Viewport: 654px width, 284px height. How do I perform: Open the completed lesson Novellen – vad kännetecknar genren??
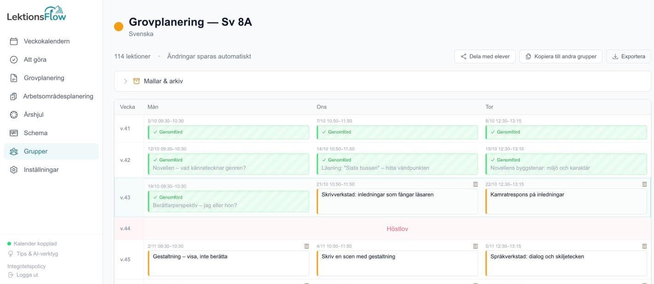click(229, 164)
